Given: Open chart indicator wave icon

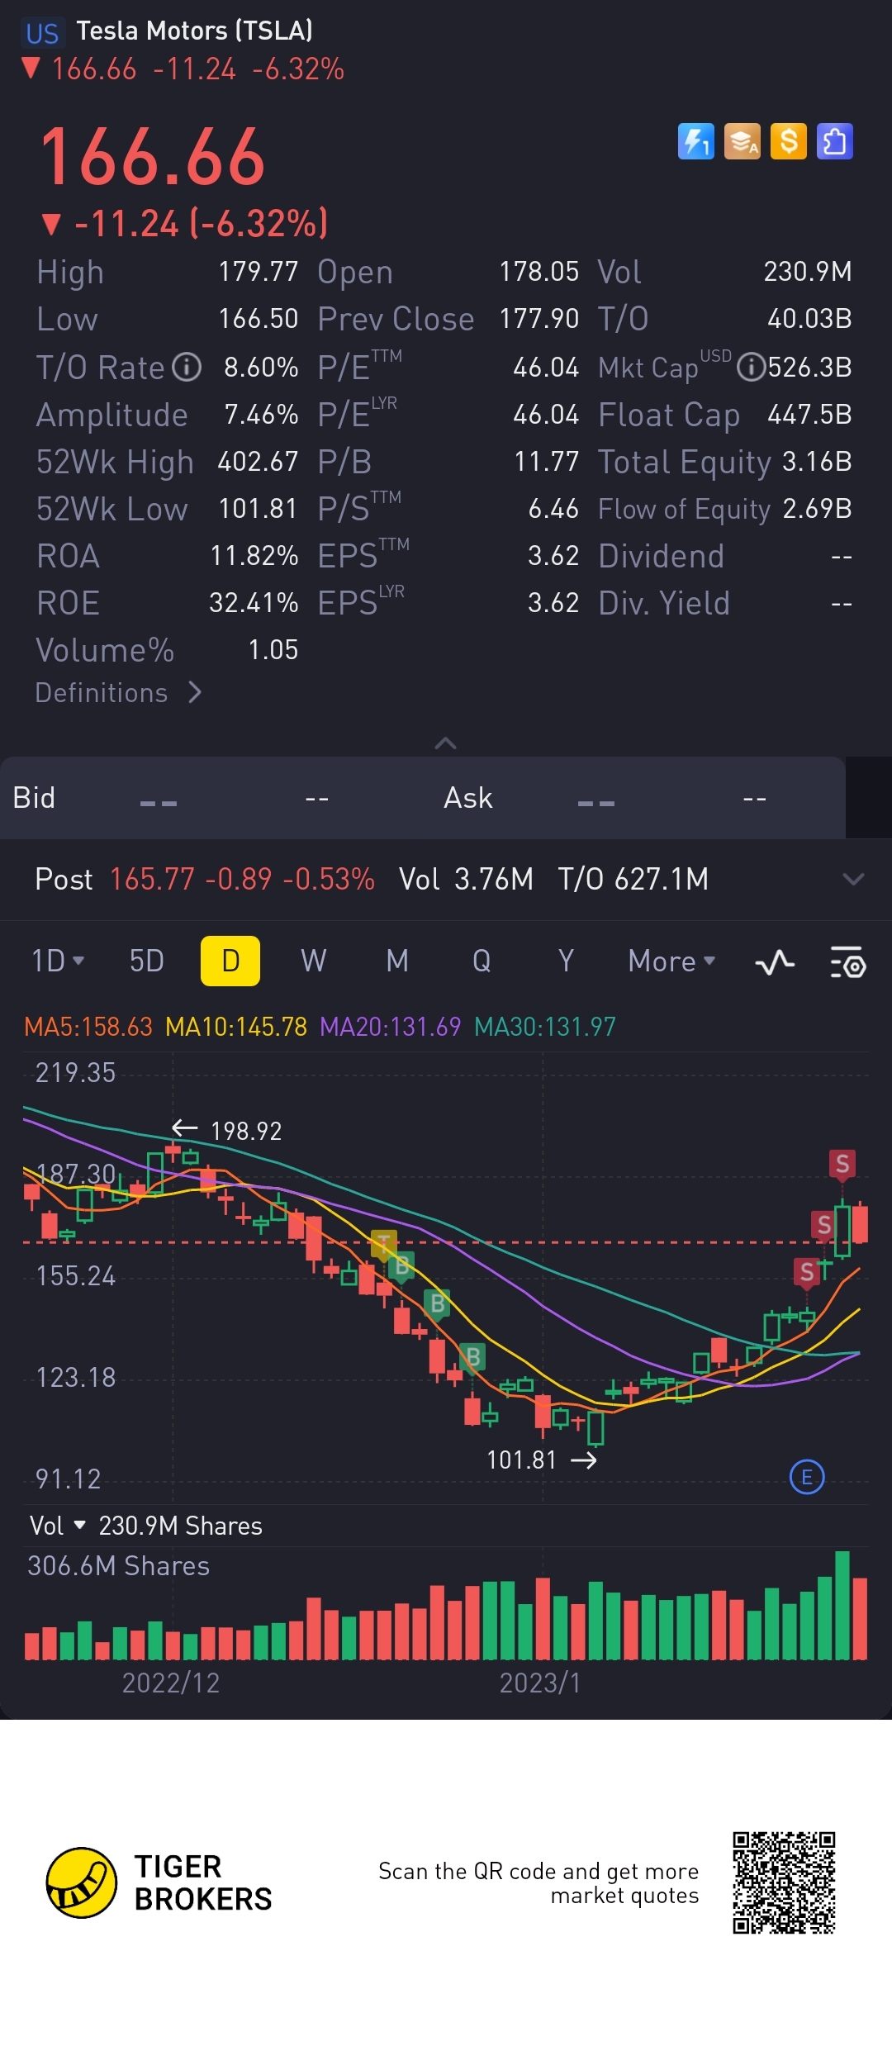Looking at the screenshot, I should coord(775,962).
